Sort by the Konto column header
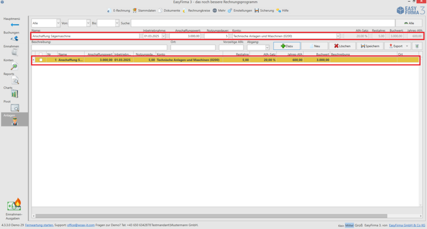The width and height of the screenshot is (427, 229). tap(189, 54)
